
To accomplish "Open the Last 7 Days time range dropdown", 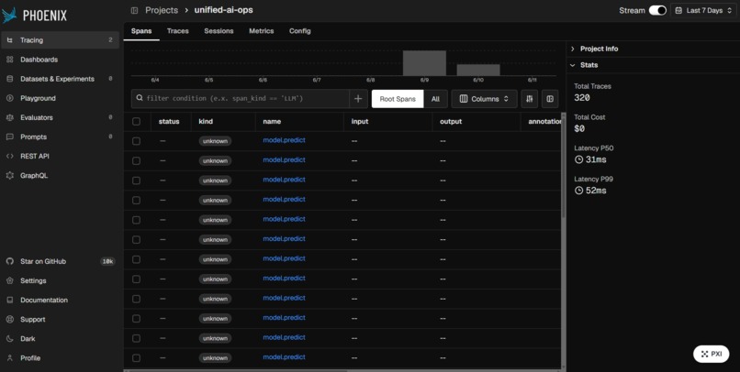I will [x=703, y=10].
